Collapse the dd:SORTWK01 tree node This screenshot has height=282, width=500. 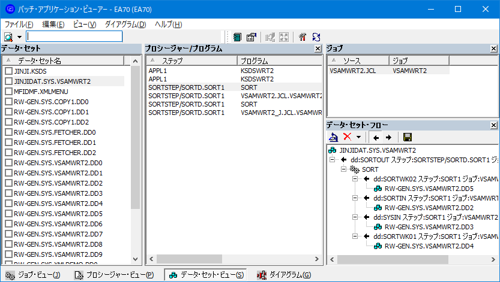[x=355, y=236]
